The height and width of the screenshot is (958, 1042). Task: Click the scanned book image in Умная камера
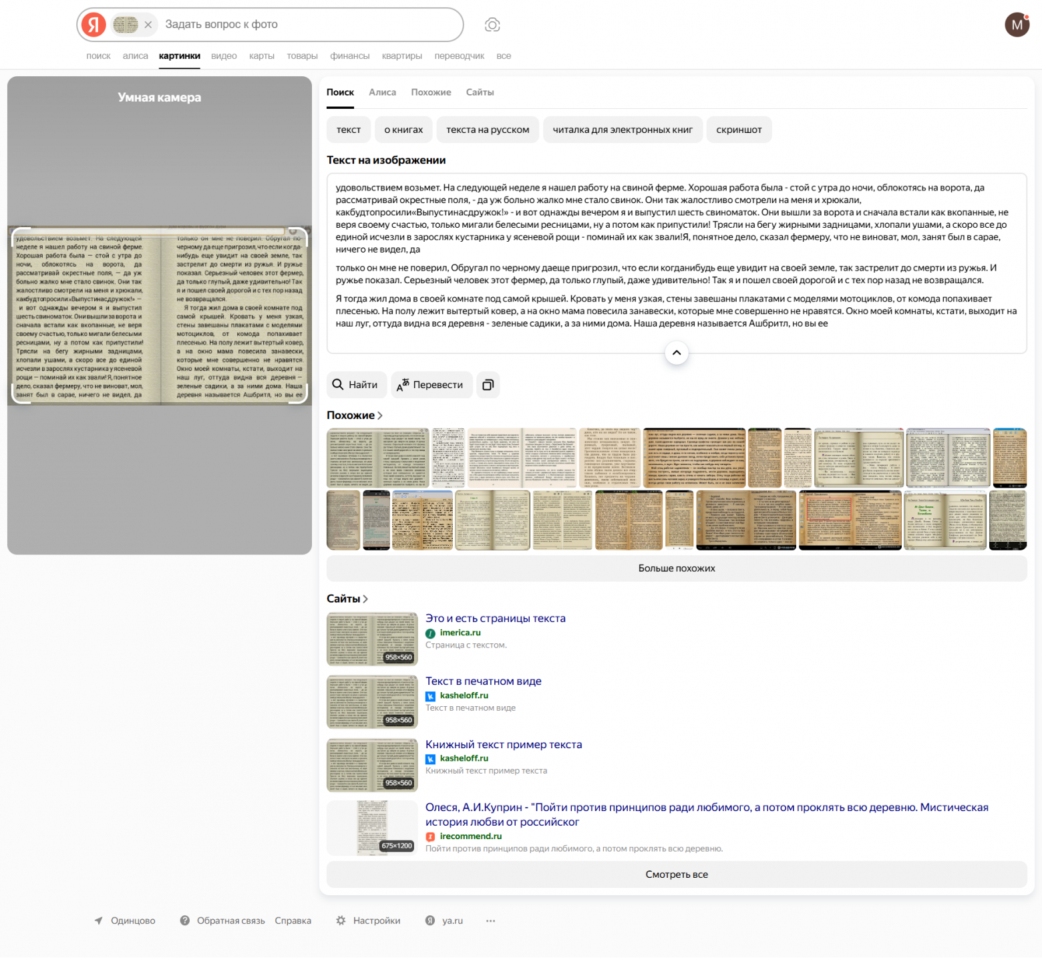pyautogui.click(x=160, y=316)
